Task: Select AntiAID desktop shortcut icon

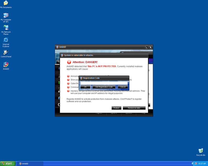Action: pos(6,65)
